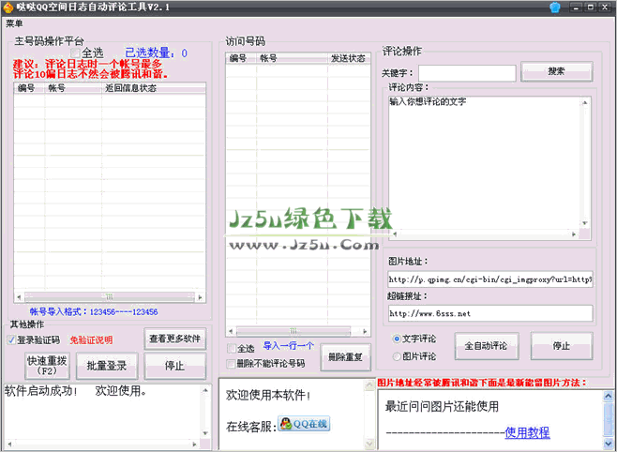The width and height of the screenshot is (617, 452).
Task: Click the 搜索 button
Action: click(x=556, y=71)
